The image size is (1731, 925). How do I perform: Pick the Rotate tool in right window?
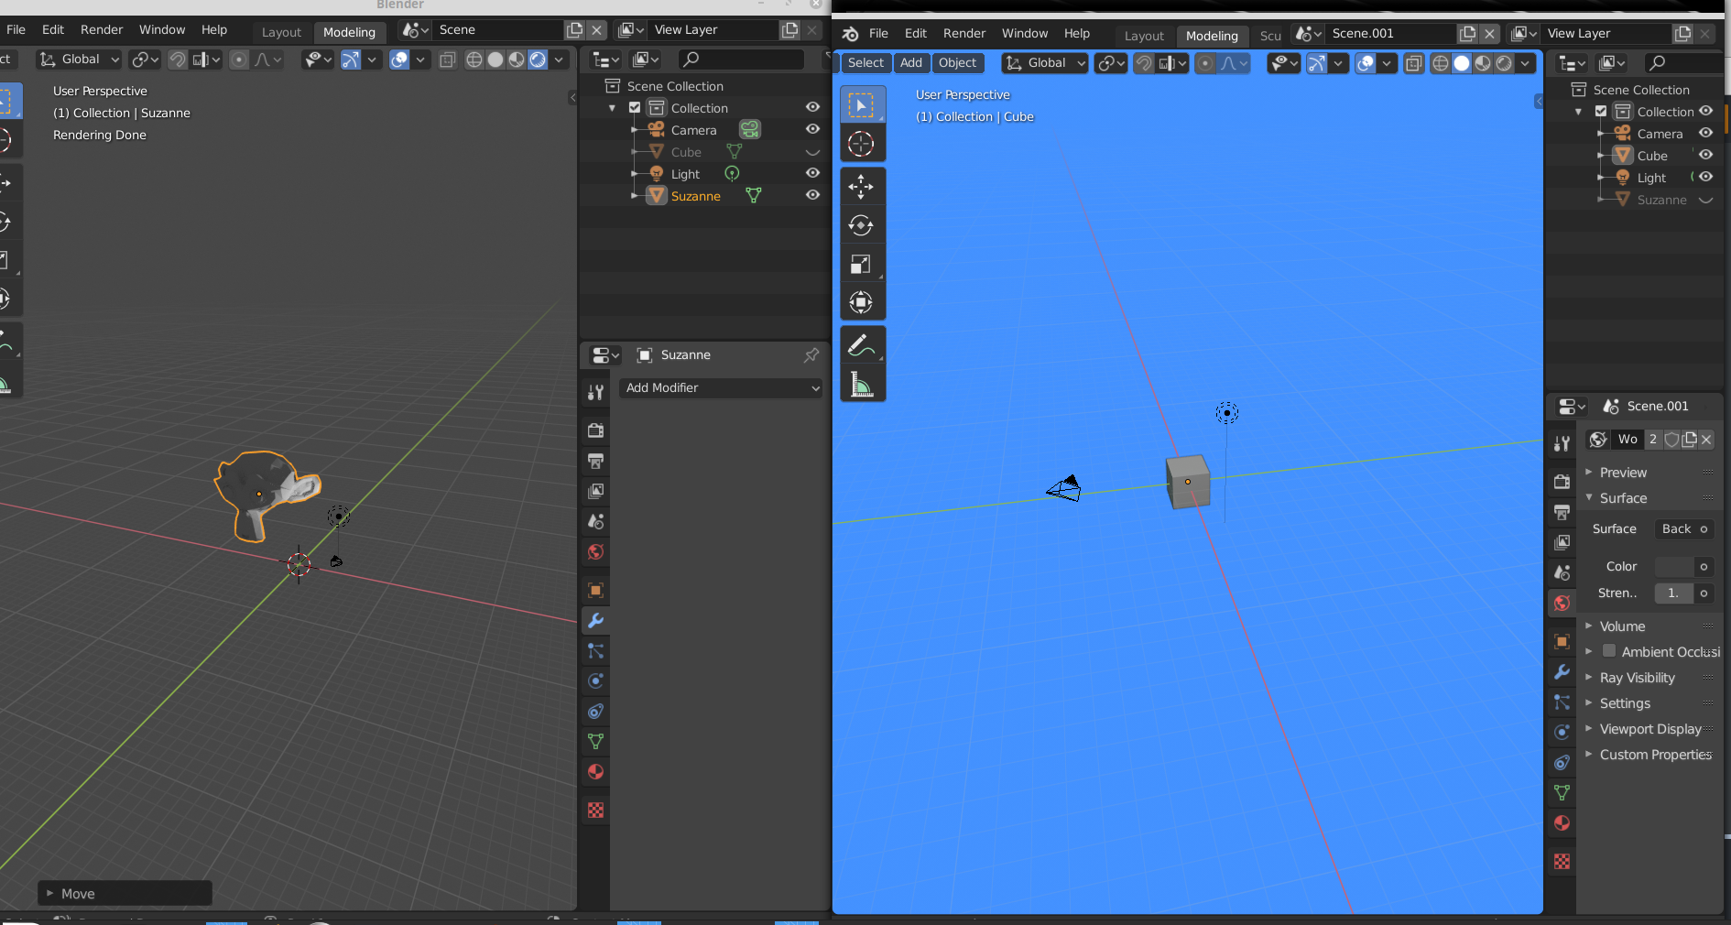click(861, 225)
